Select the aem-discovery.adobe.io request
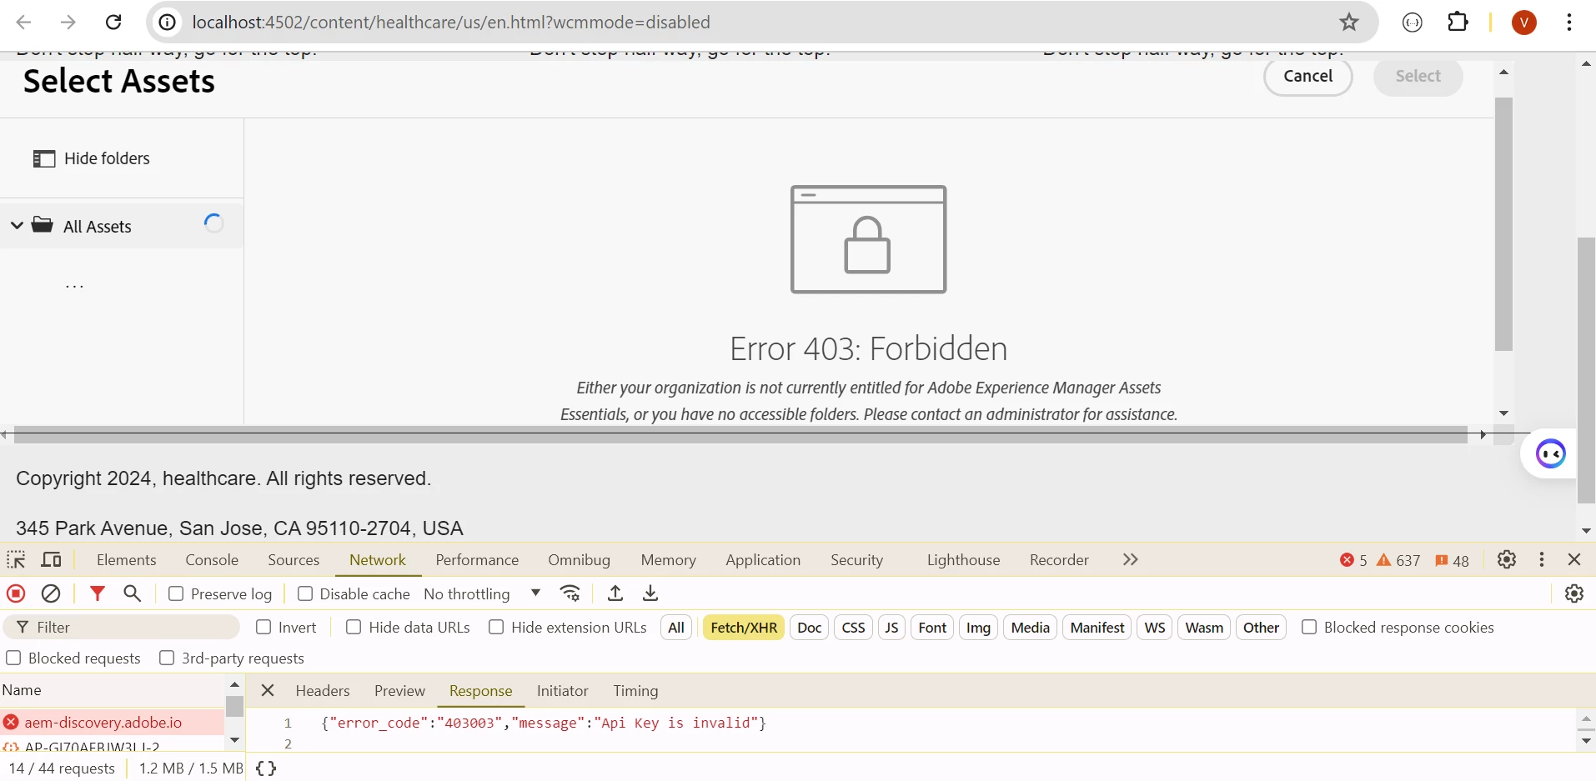 [112, 722]
